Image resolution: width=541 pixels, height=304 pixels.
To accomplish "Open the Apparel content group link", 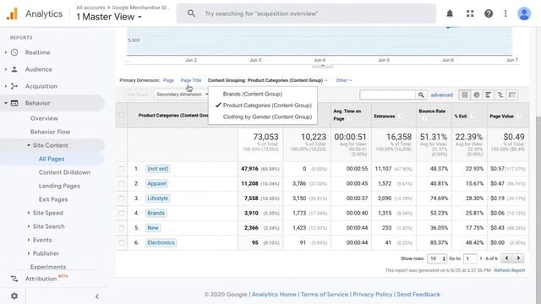I will (x=157, y=184).
